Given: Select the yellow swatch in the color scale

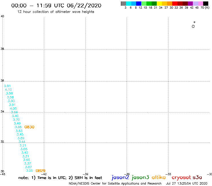Looking at the screenshot, I should pyautogui.click(x=159, y=3).
